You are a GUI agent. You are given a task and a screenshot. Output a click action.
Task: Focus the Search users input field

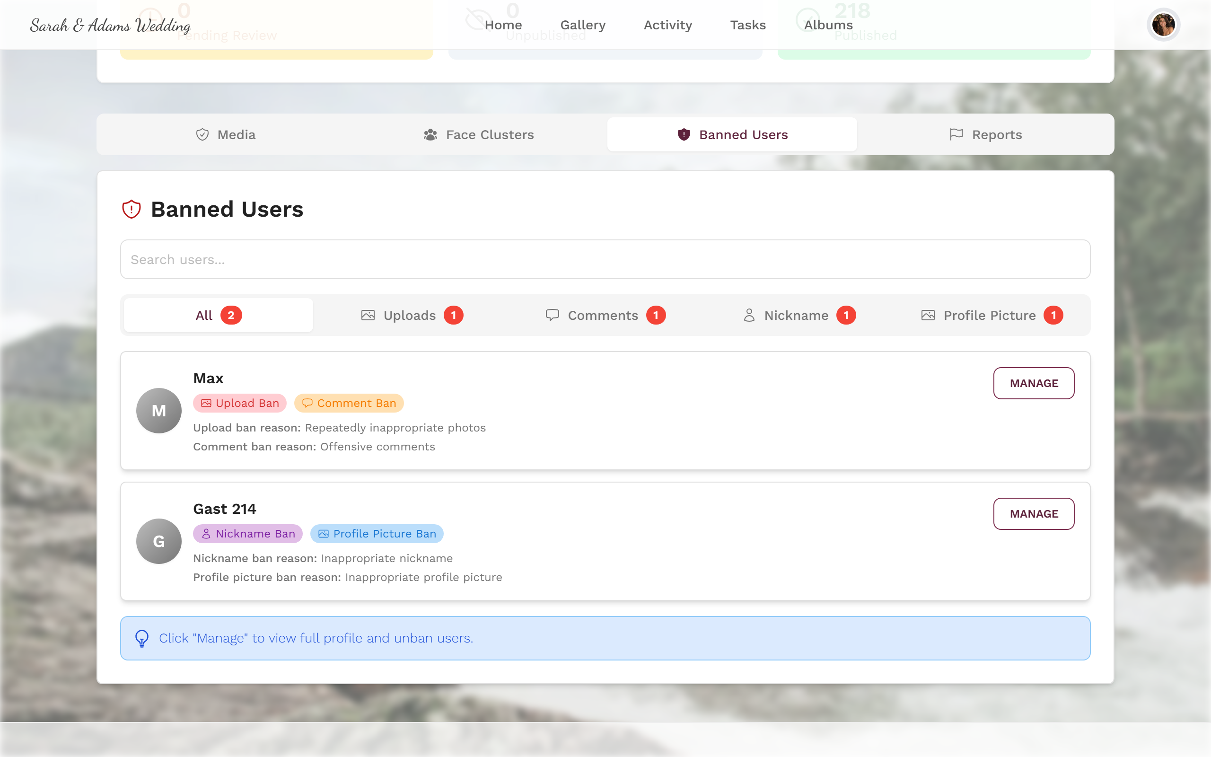pyautogui.click(x=605, y=259)
